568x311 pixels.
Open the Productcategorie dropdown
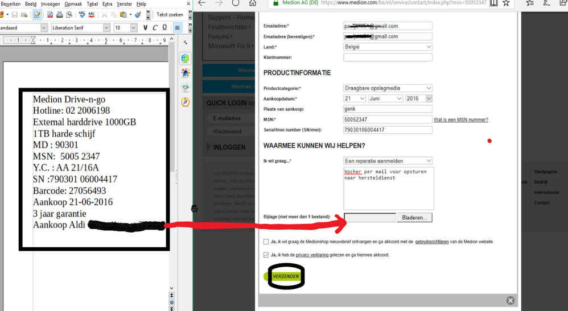pyautogui.click(x=388, y=88)
